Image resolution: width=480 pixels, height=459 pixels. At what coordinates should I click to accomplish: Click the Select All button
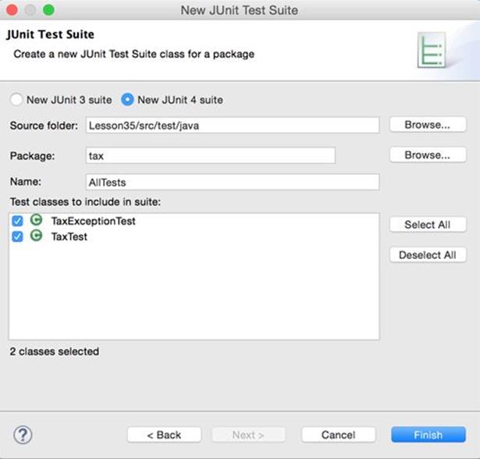click(428, 225)
